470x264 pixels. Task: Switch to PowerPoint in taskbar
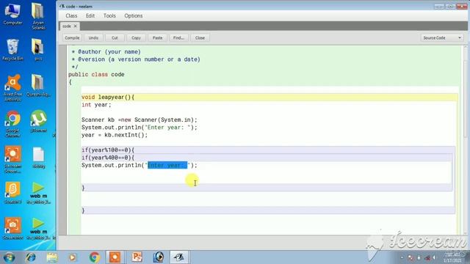(x=137, y=257)
